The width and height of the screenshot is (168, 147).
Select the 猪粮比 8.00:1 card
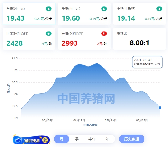coord(139,39)
